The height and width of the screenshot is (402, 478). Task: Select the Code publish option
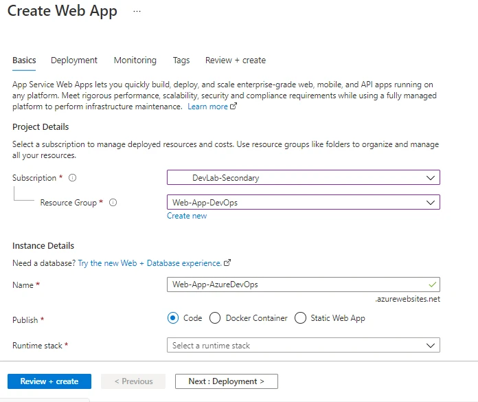(x=173, y=318)
